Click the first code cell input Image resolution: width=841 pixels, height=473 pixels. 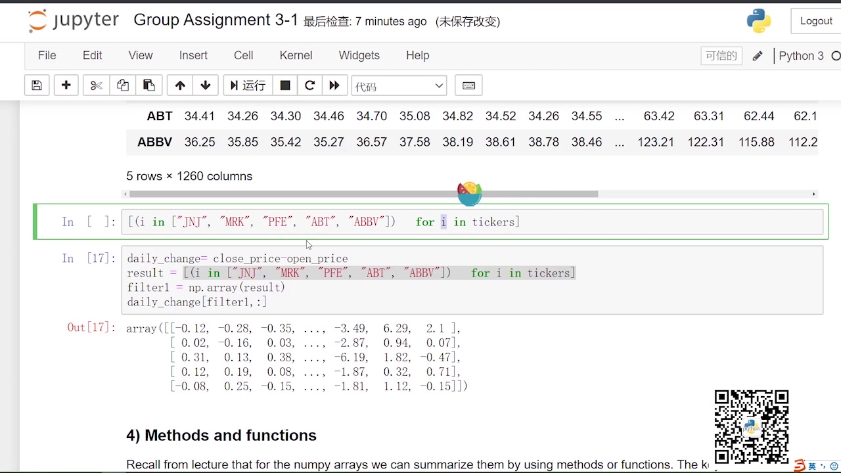[x=472, y=222]
